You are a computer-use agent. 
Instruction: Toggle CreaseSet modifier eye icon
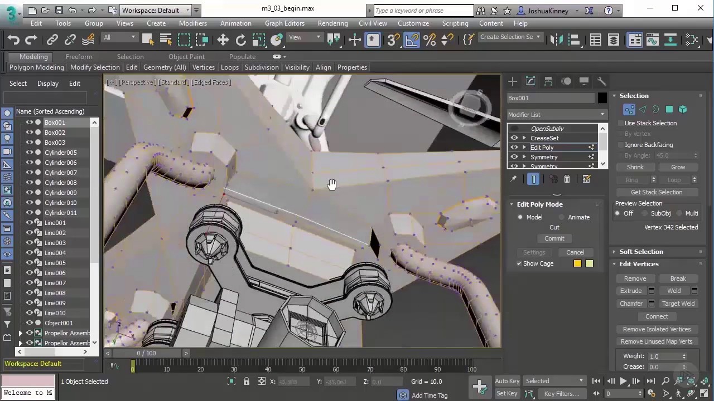click(x=514, y=138)
